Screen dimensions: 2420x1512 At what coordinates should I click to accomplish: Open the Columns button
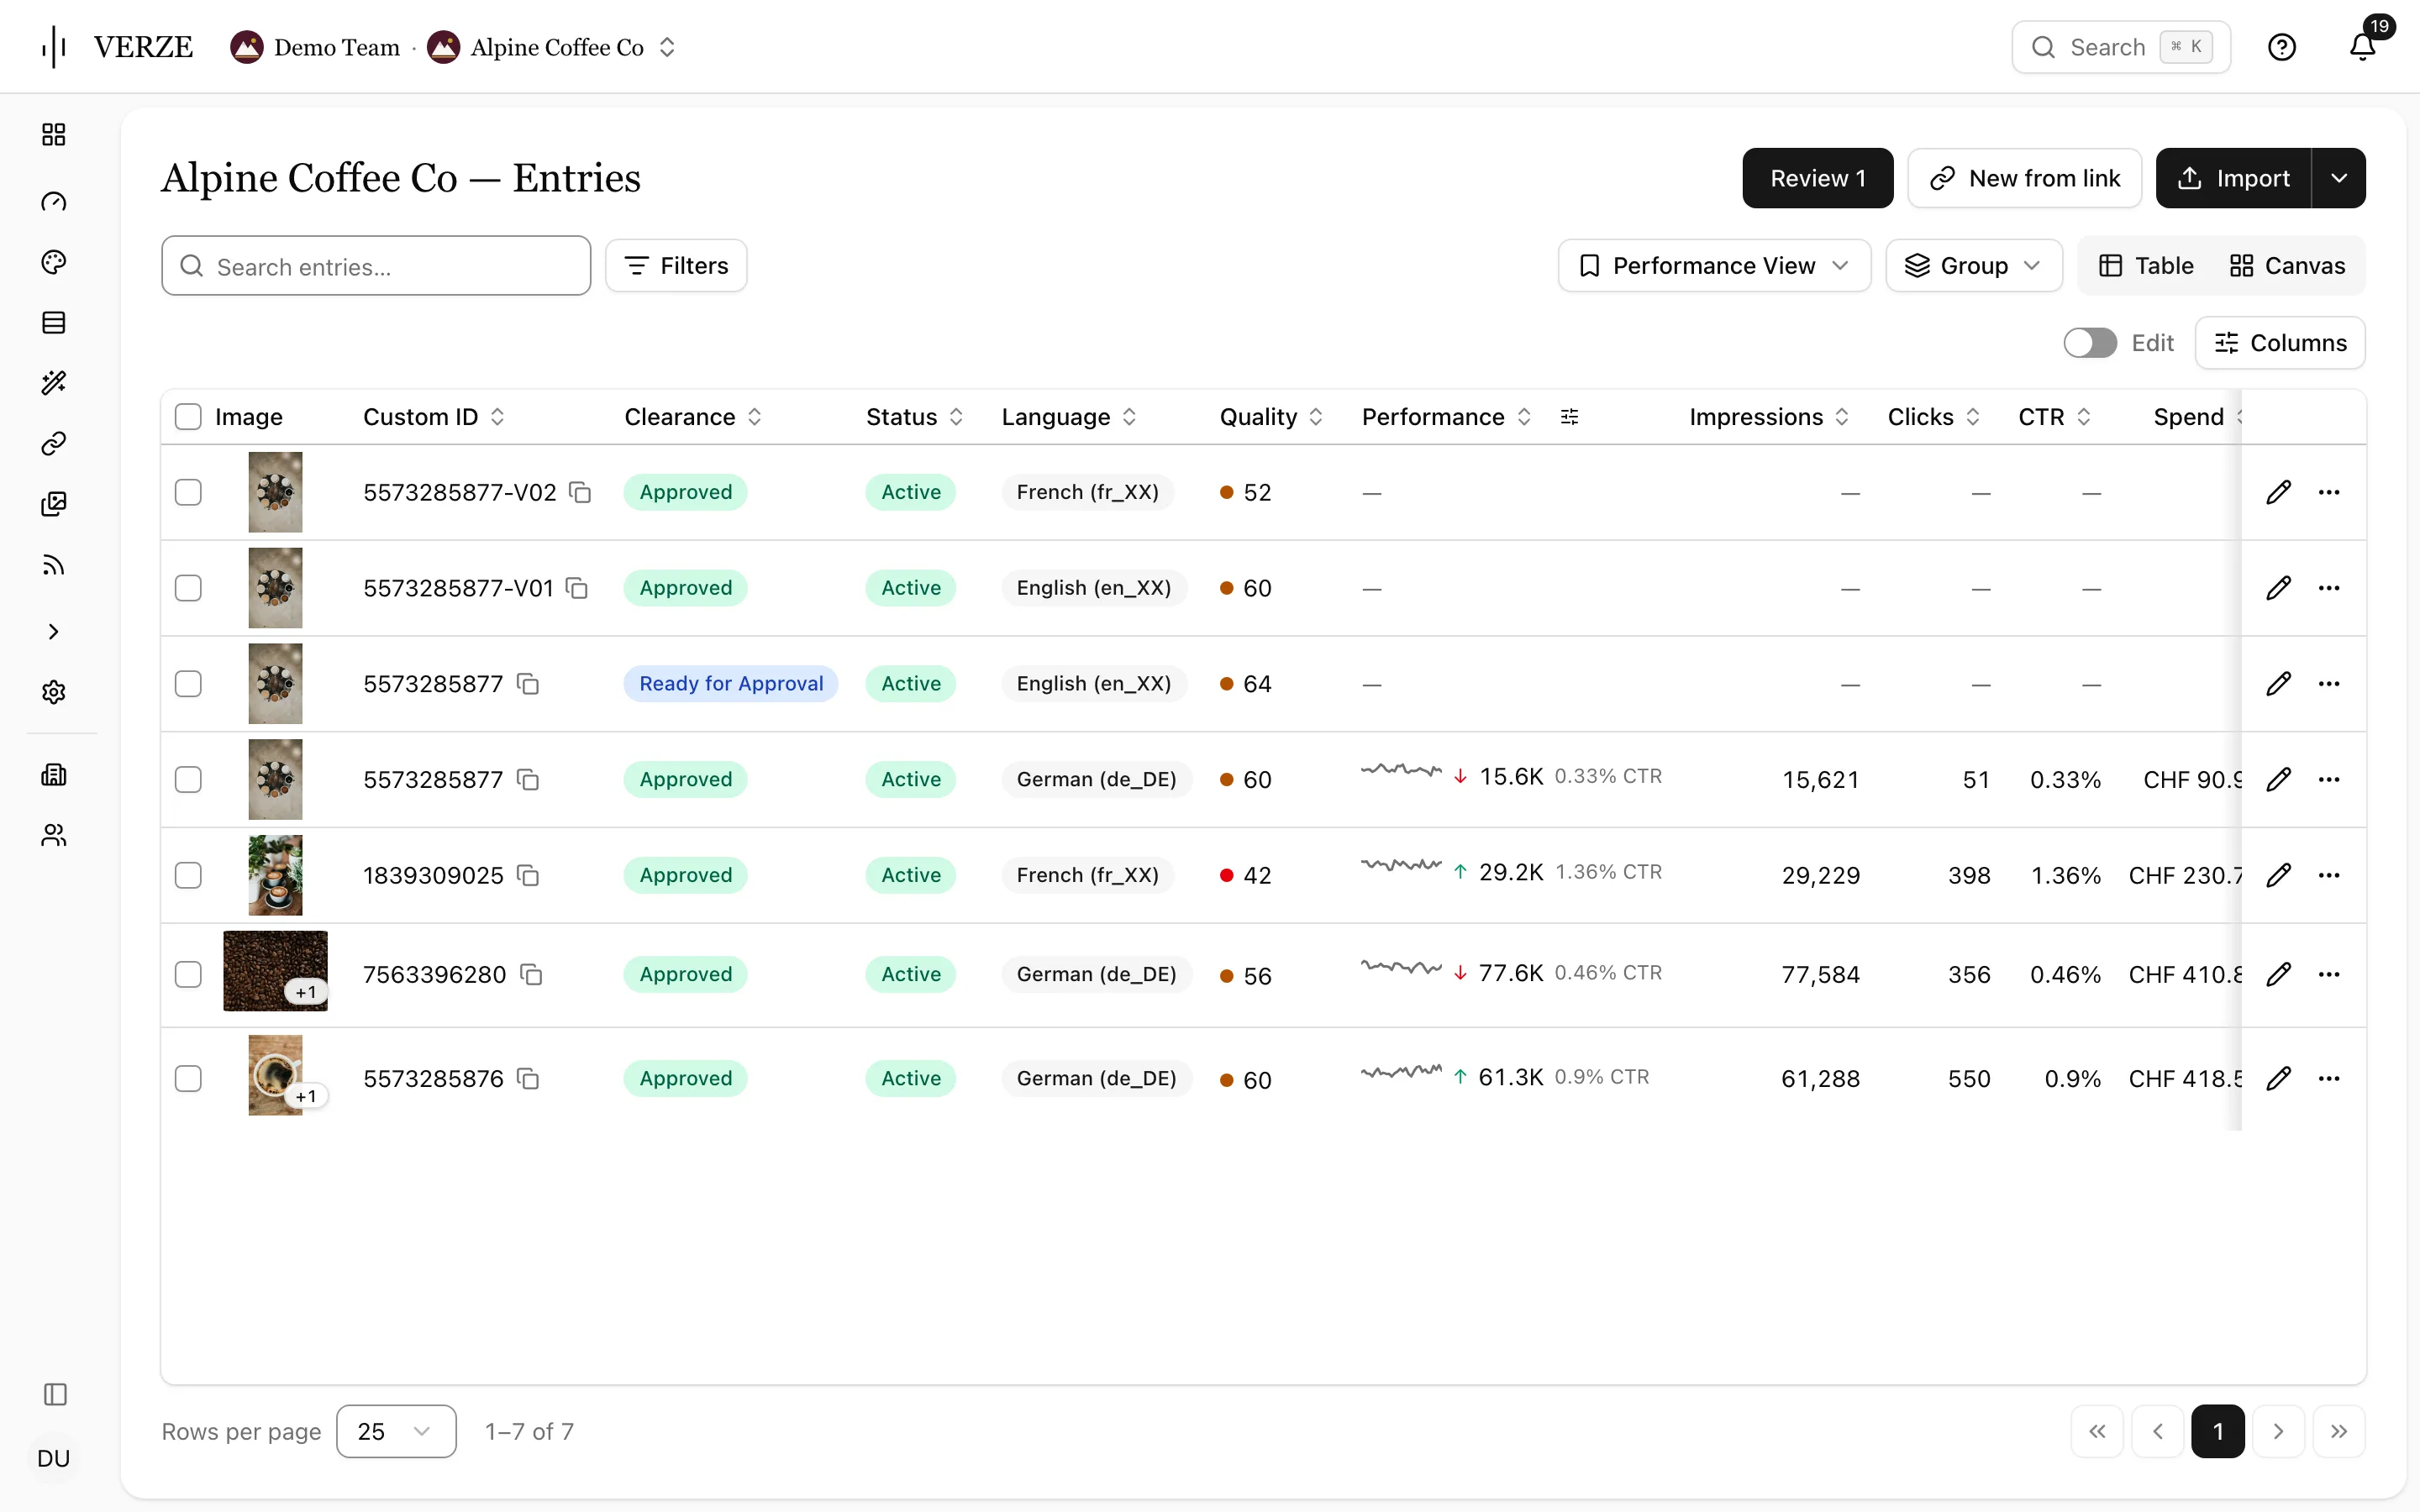pos(2280,343)
